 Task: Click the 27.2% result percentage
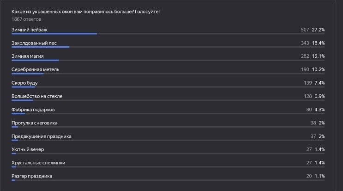(x=318, y=30)
